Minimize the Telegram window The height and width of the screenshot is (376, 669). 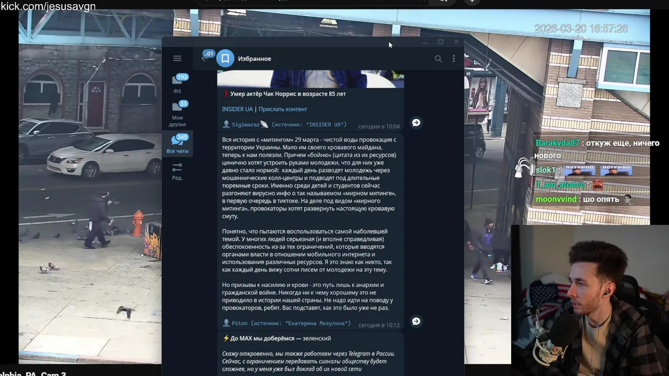tap(425, 42)
